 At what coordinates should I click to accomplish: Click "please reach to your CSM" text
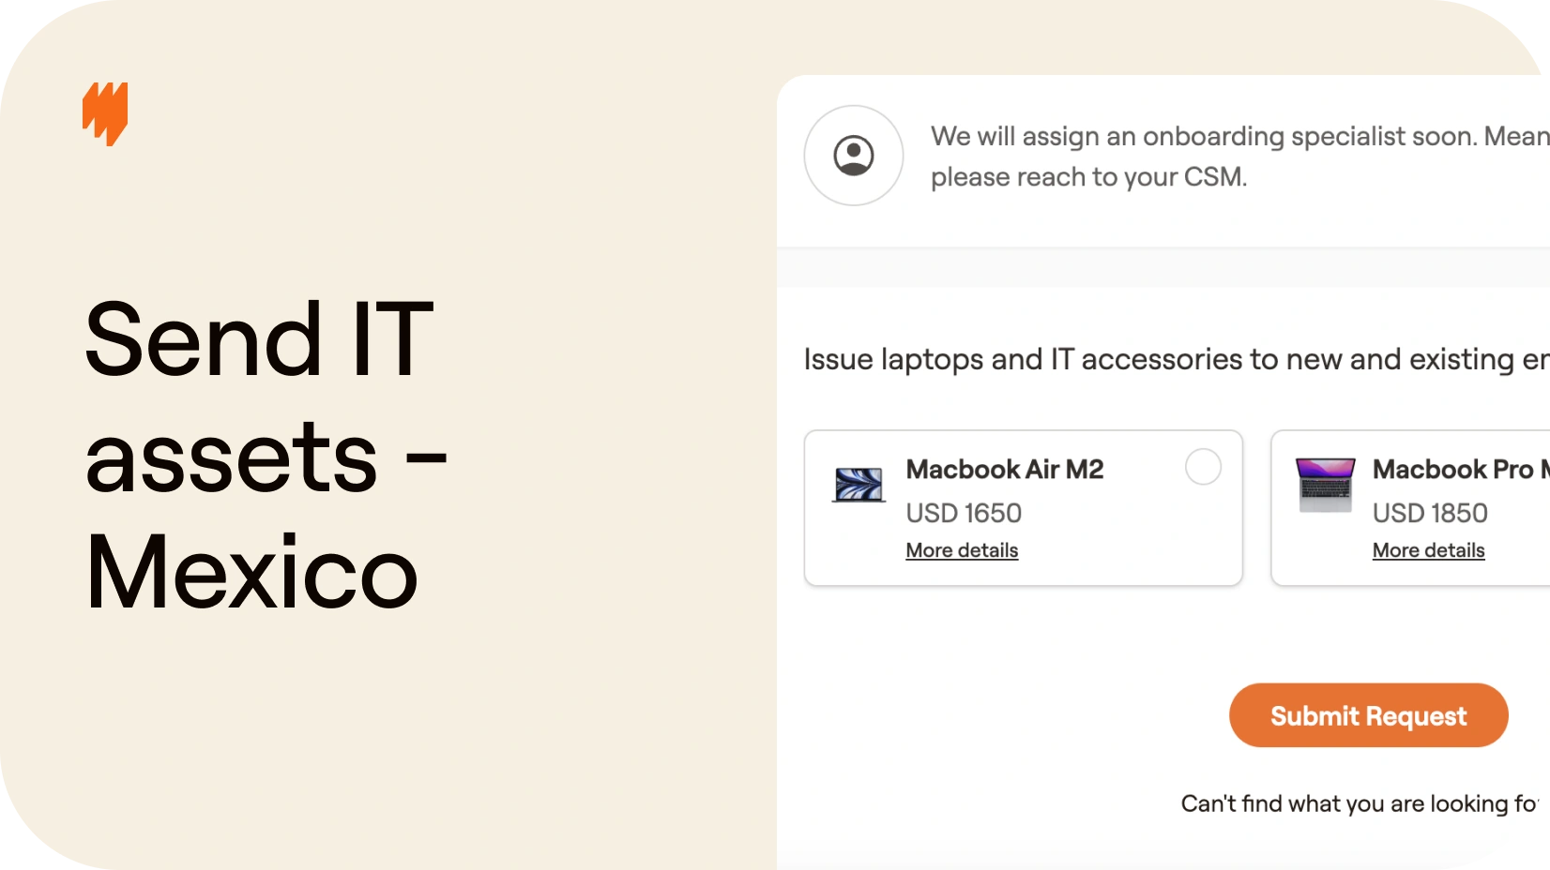[x=1088, y=177]
